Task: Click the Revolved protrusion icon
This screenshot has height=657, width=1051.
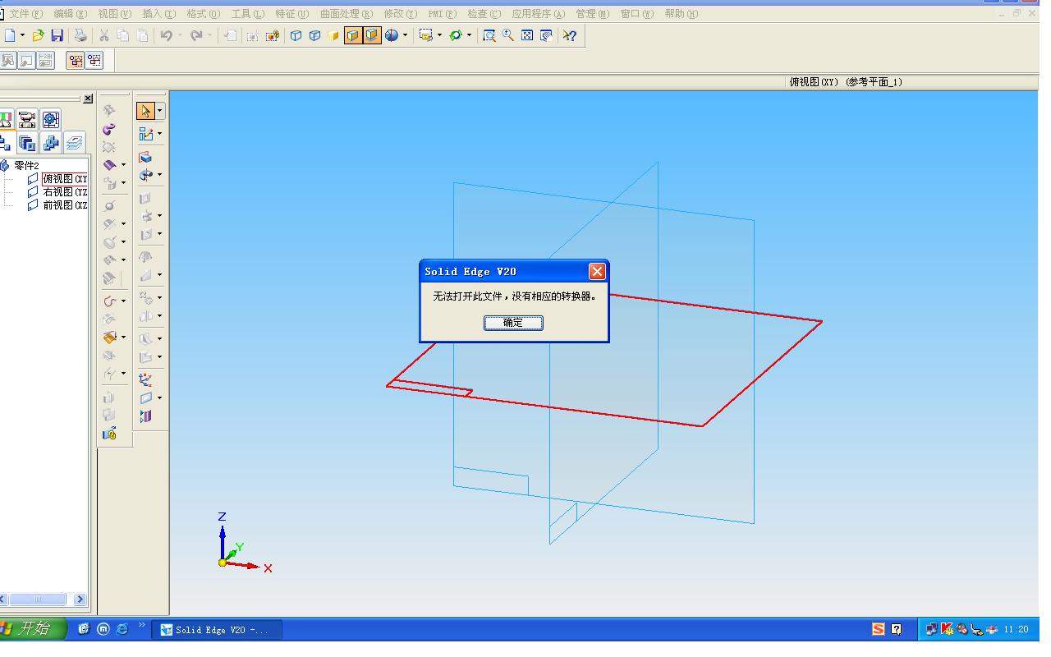Action: [x=145, y=175]
